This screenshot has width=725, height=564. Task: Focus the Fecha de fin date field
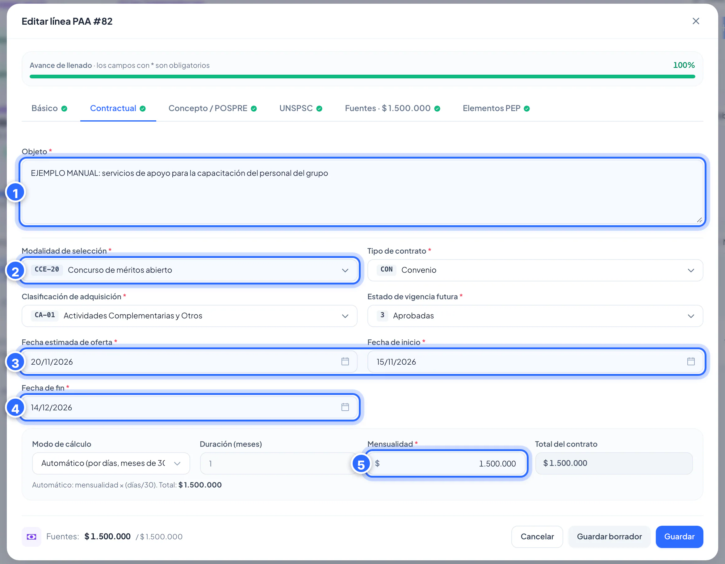tap(190, 407)
